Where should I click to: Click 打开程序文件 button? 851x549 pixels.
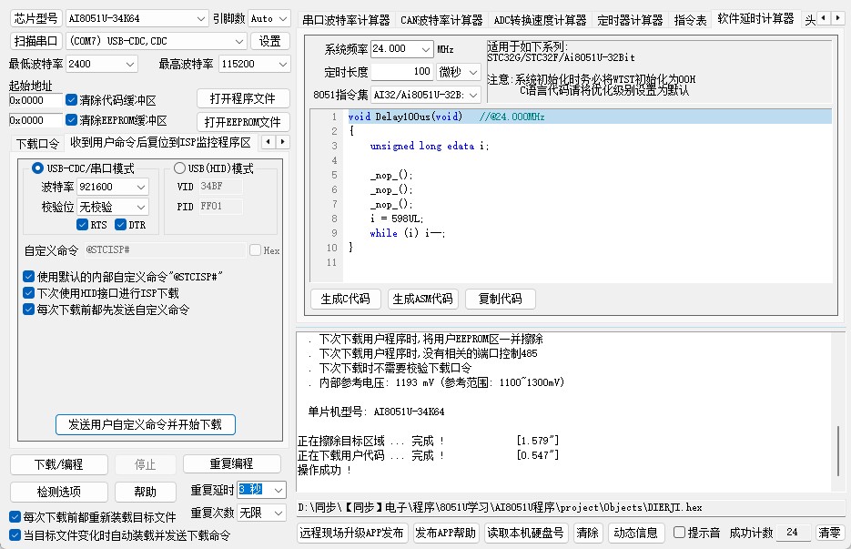pos(243,98)
